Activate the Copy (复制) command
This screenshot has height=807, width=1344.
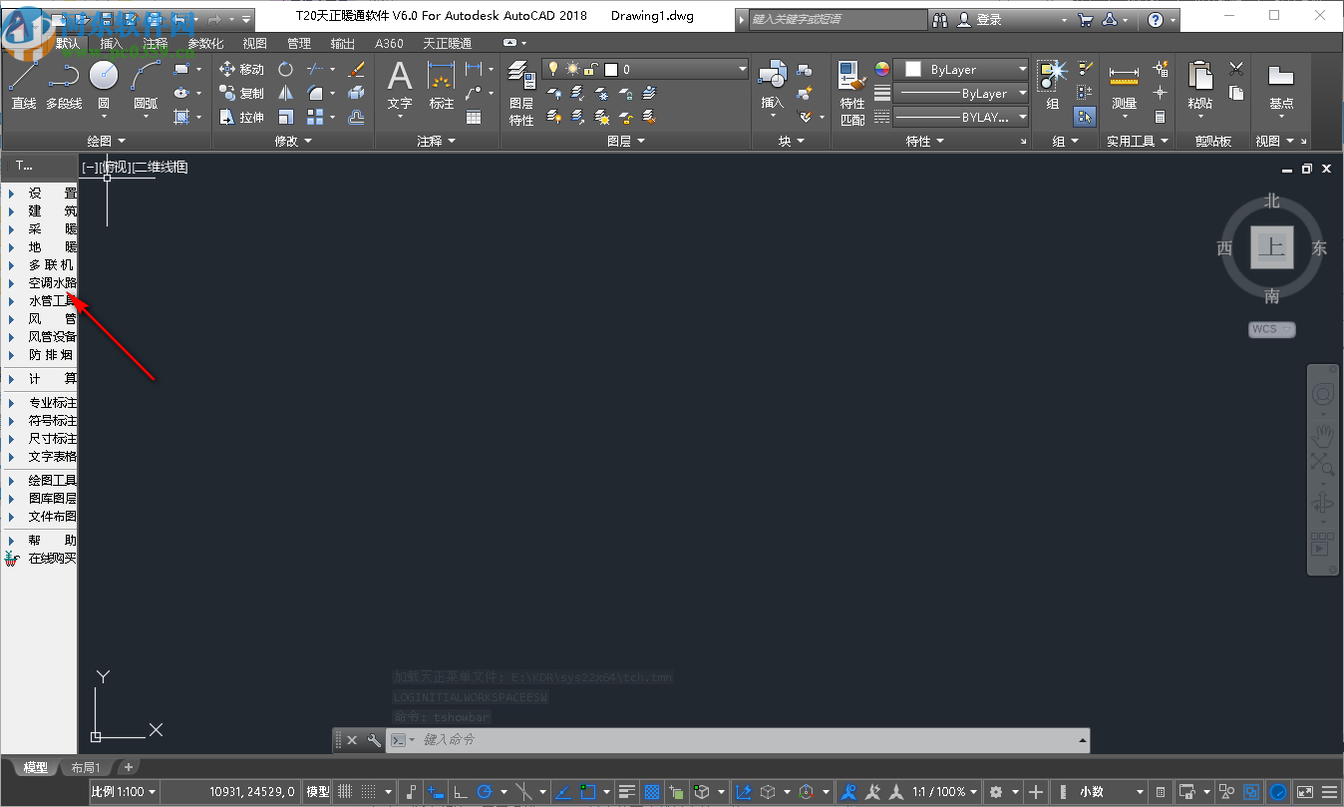pos(241,93)
